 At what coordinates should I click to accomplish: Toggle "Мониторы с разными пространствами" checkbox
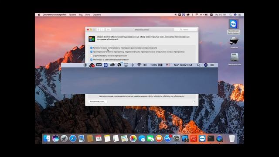tap(91, 60)
